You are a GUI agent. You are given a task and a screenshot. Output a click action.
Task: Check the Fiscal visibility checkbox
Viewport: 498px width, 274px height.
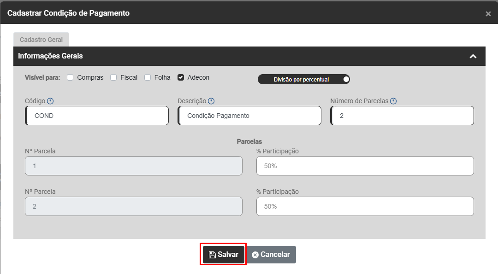click(113, 77)
